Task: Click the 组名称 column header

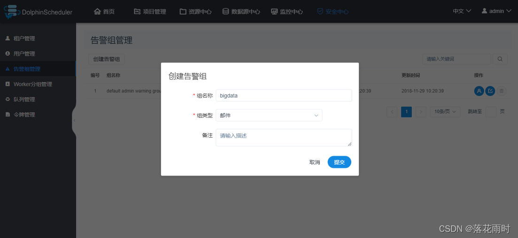Action: tap(113, 75)
